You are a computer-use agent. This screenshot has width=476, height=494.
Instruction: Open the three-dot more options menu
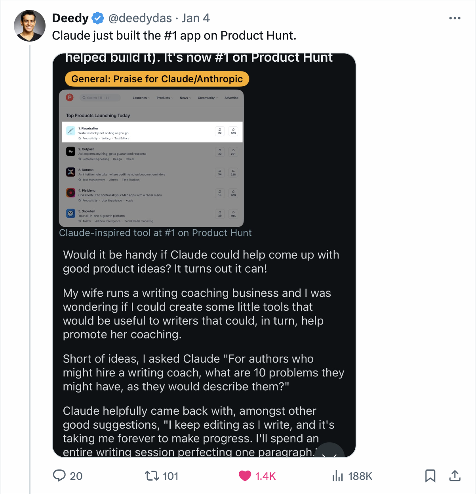point(455,18)
